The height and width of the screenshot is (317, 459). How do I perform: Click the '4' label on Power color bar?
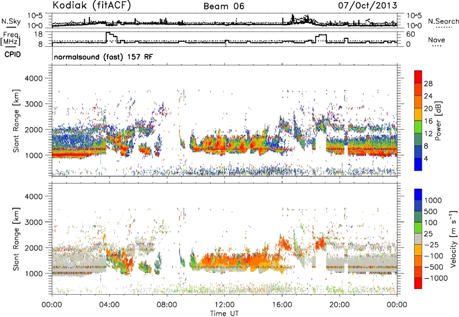tap(426, 158)
